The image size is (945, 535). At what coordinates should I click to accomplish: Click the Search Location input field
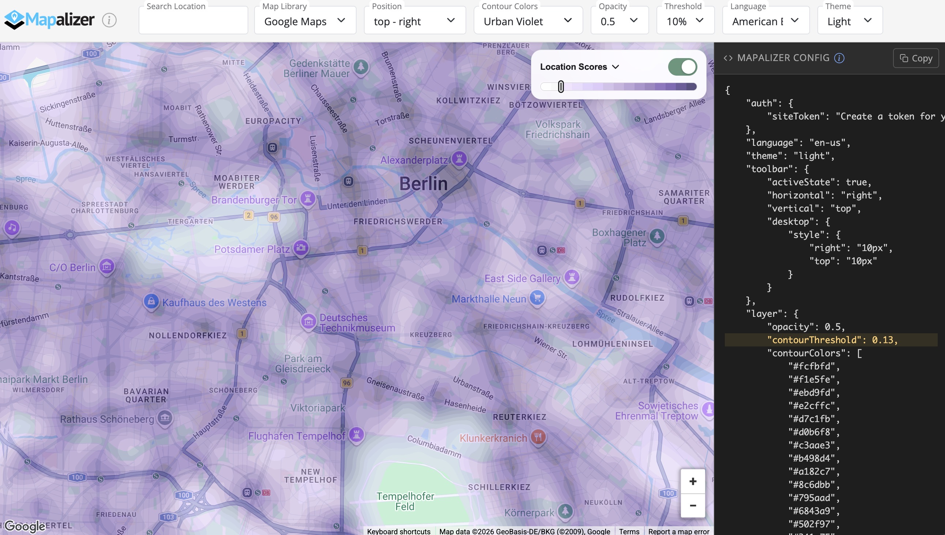point(193,21)
